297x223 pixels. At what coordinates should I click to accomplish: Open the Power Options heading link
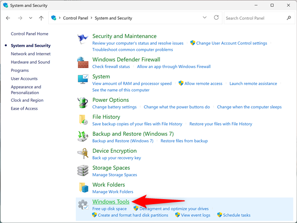pos(110,100)
